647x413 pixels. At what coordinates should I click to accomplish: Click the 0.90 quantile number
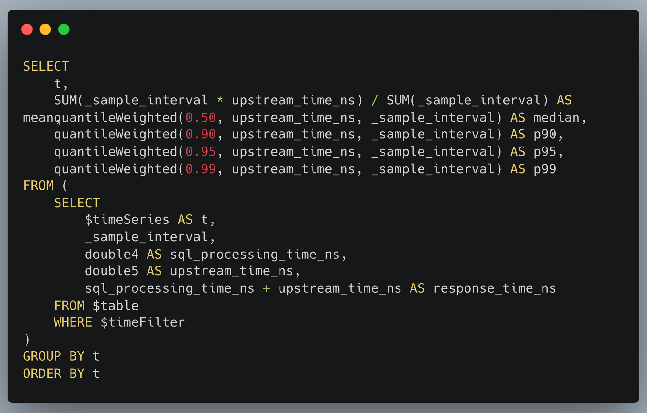(x=201, y=135)
